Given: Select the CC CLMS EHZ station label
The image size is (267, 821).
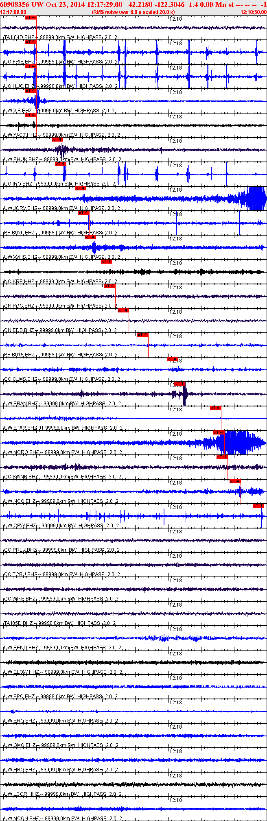Looking at the screenshot, I should click(x=20, y=379).
